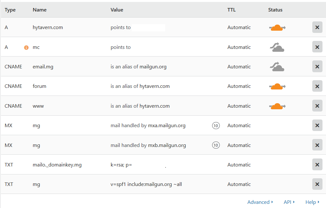Delete the forum CNAME record
This screenshot has width=326, height=208.
pyautogui.click(x=317, y=86)
